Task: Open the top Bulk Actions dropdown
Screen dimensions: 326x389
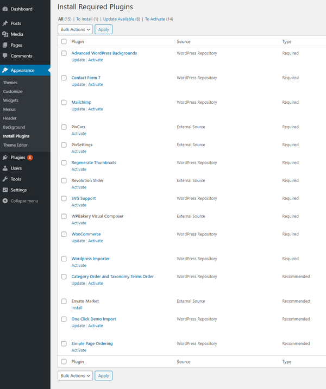Action: pos(75,29)
